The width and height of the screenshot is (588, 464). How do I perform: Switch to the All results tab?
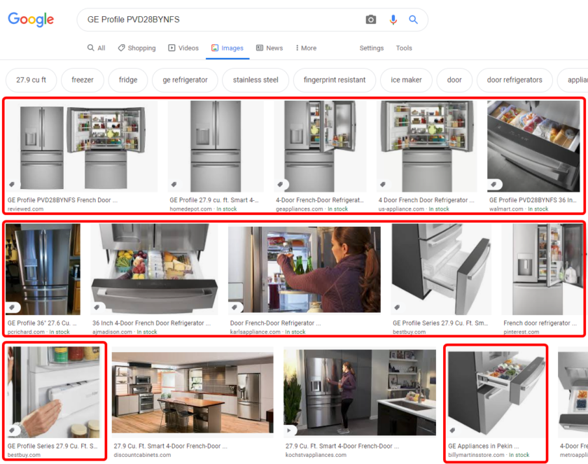[x=97, y=48]
